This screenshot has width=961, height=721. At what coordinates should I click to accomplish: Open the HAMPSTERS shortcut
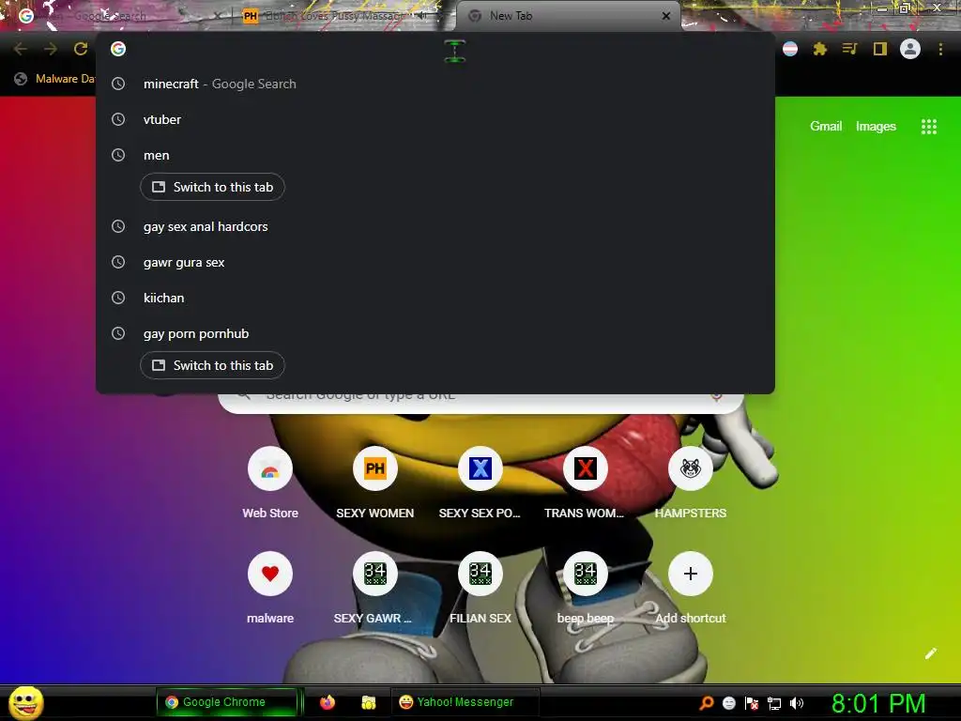pyautogui.click(x=690, y=483)
